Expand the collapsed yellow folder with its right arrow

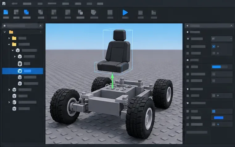tap(9, 38)
